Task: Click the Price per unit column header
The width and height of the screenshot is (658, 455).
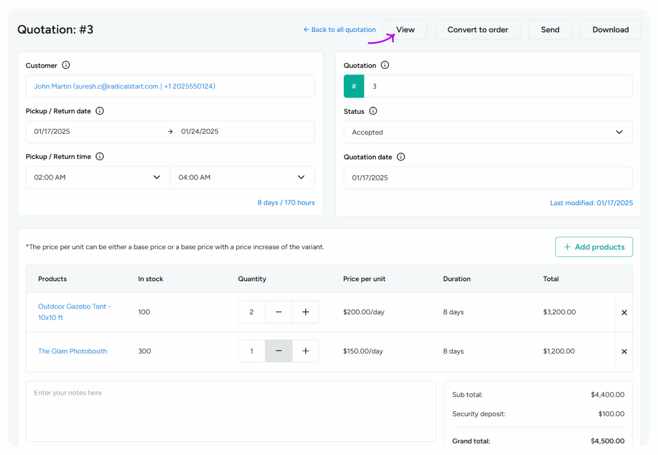Action: click(x=364, y=279)
